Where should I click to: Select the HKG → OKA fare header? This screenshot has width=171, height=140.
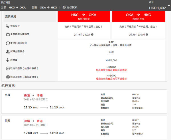(84, 17)
